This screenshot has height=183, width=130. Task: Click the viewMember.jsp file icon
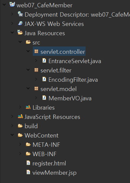tap(28, 172)
